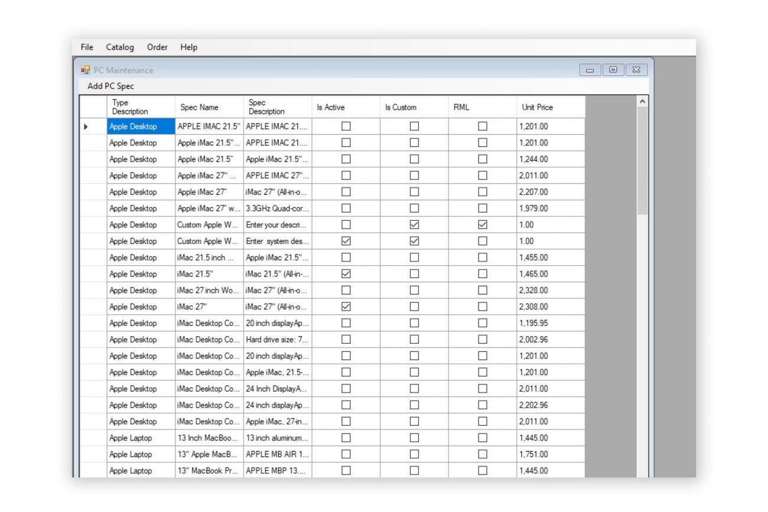768x512 pixels.
Task: Check Is Custom for the 1,244.00 row
Action: 415,159
